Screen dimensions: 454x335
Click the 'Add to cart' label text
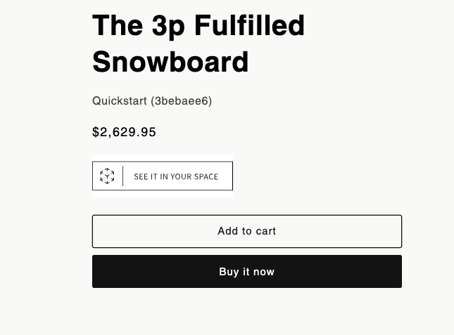[x=247, y=231]
